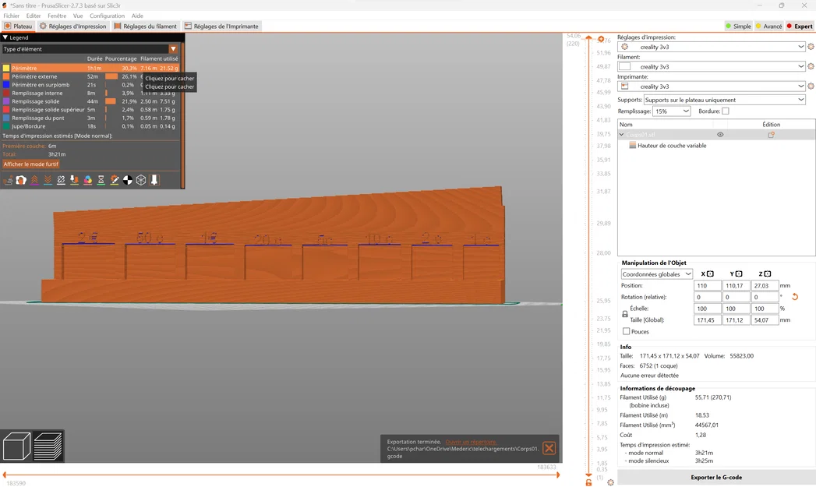The image size is (816, 487).
Task: Open Filament preset dropdown
Action: (712, 66)
